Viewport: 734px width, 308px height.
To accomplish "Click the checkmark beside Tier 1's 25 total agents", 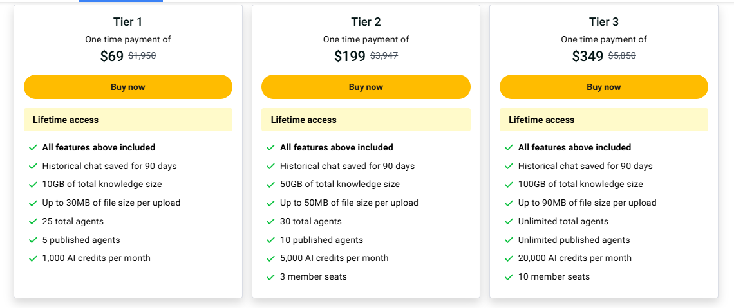I will (33, 222).
